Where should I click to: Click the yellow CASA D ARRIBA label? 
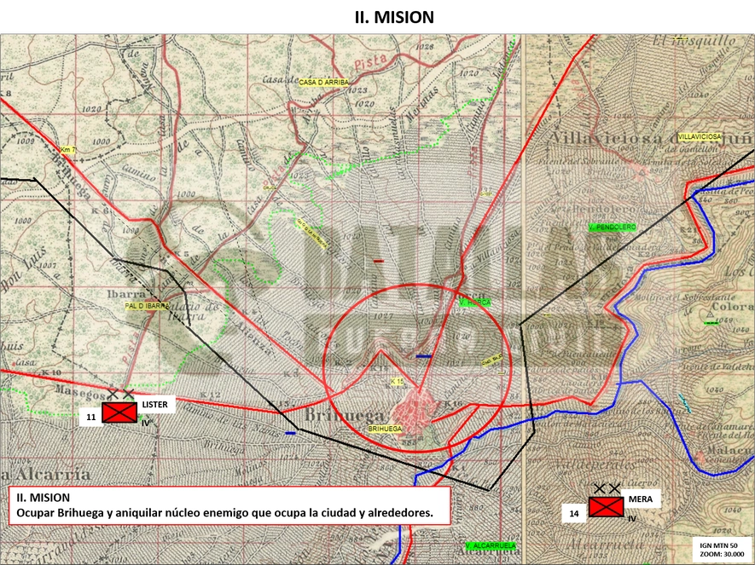[323, 82]
